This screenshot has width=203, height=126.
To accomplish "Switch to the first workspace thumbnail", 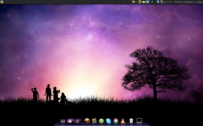I will [71, 121].
